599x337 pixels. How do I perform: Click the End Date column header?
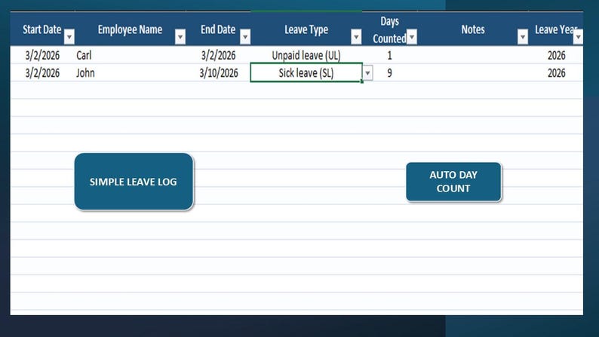[218, 29]
